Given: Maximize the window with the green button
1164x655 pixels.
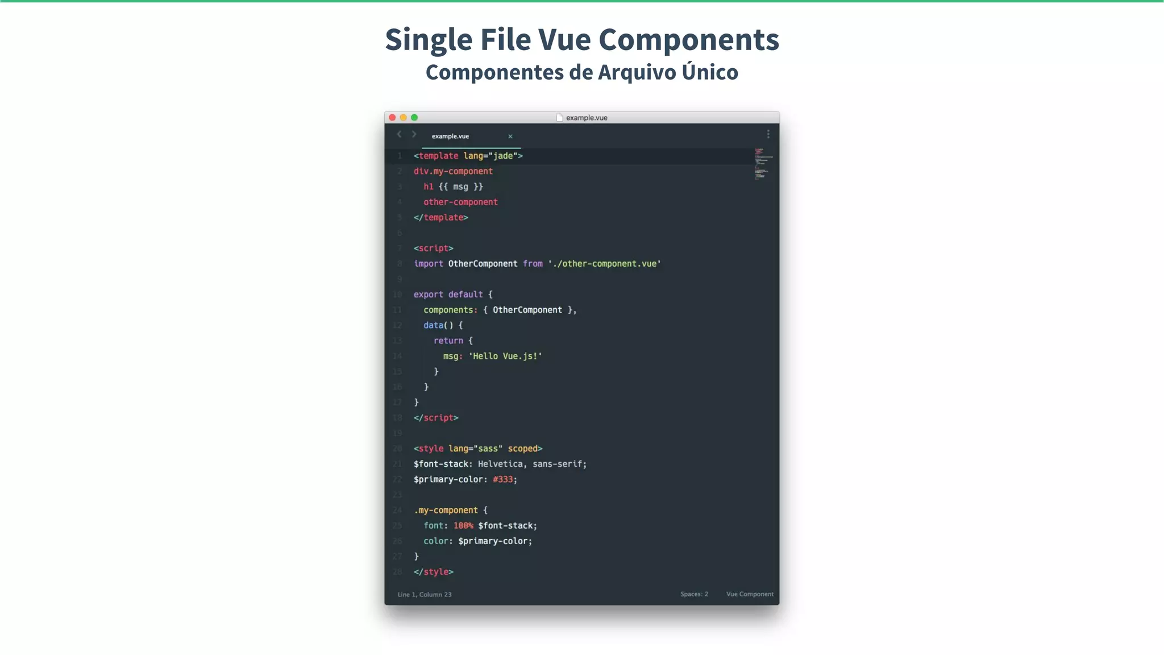Looking at the screenshot, I should coord(414,118).
